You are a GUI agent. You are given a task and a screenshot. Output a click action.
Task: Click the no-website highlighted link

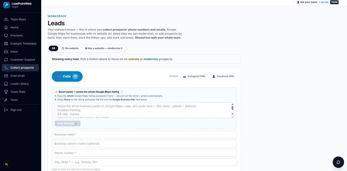[132, 59]
